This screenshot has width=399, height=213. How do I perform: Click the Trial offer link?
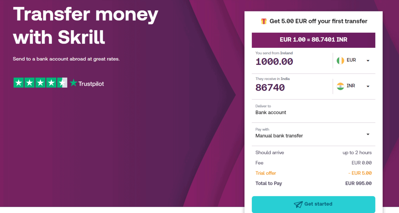pyautogui.click(x=265, y=173)
